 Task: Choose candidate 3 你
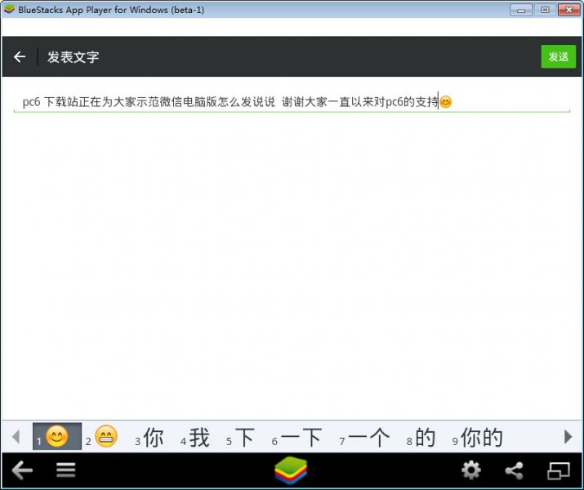[x=149, y=437]
